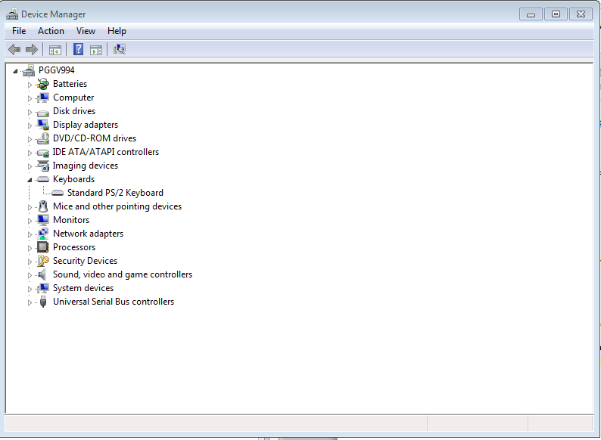601x440 pixels.
Task: Click the IDE ATA/ATAPI controllers icon
Action: pyautogui.click(x=43, y=153)
